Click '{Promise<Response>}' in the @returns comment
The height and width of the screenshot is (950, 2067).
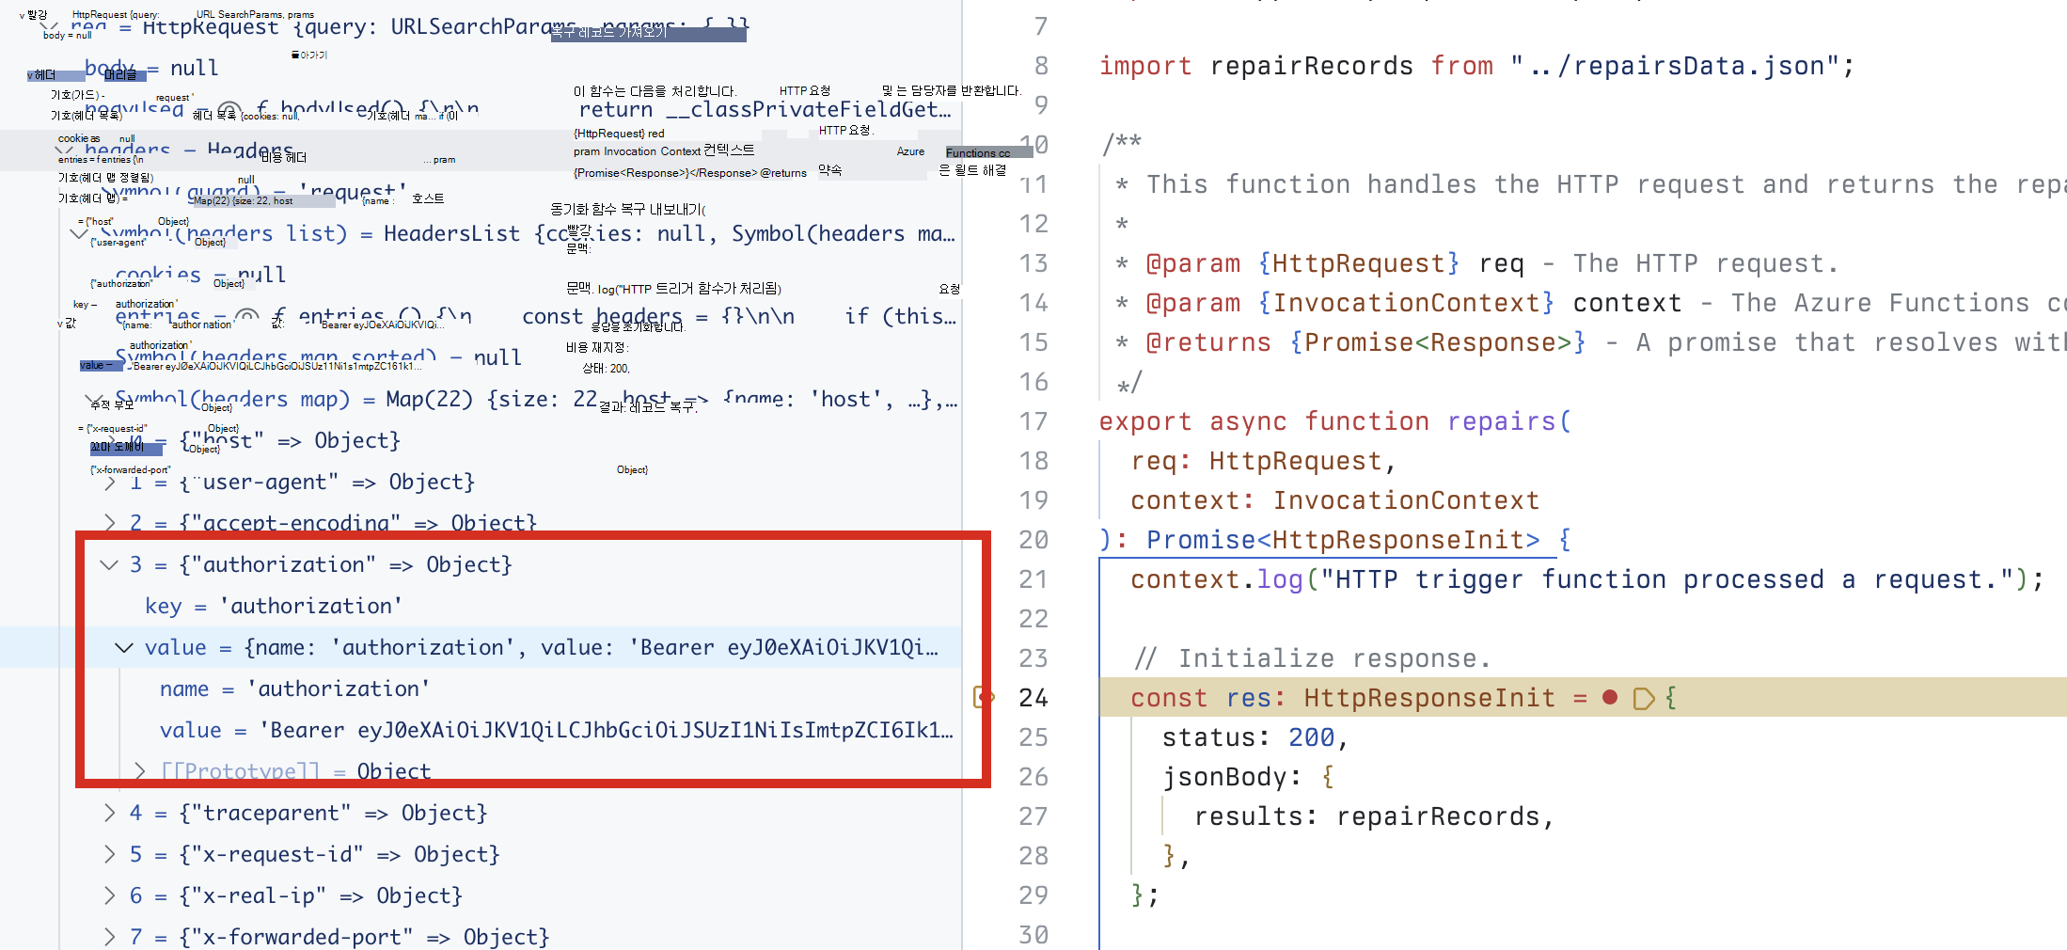coord(1438,342)
